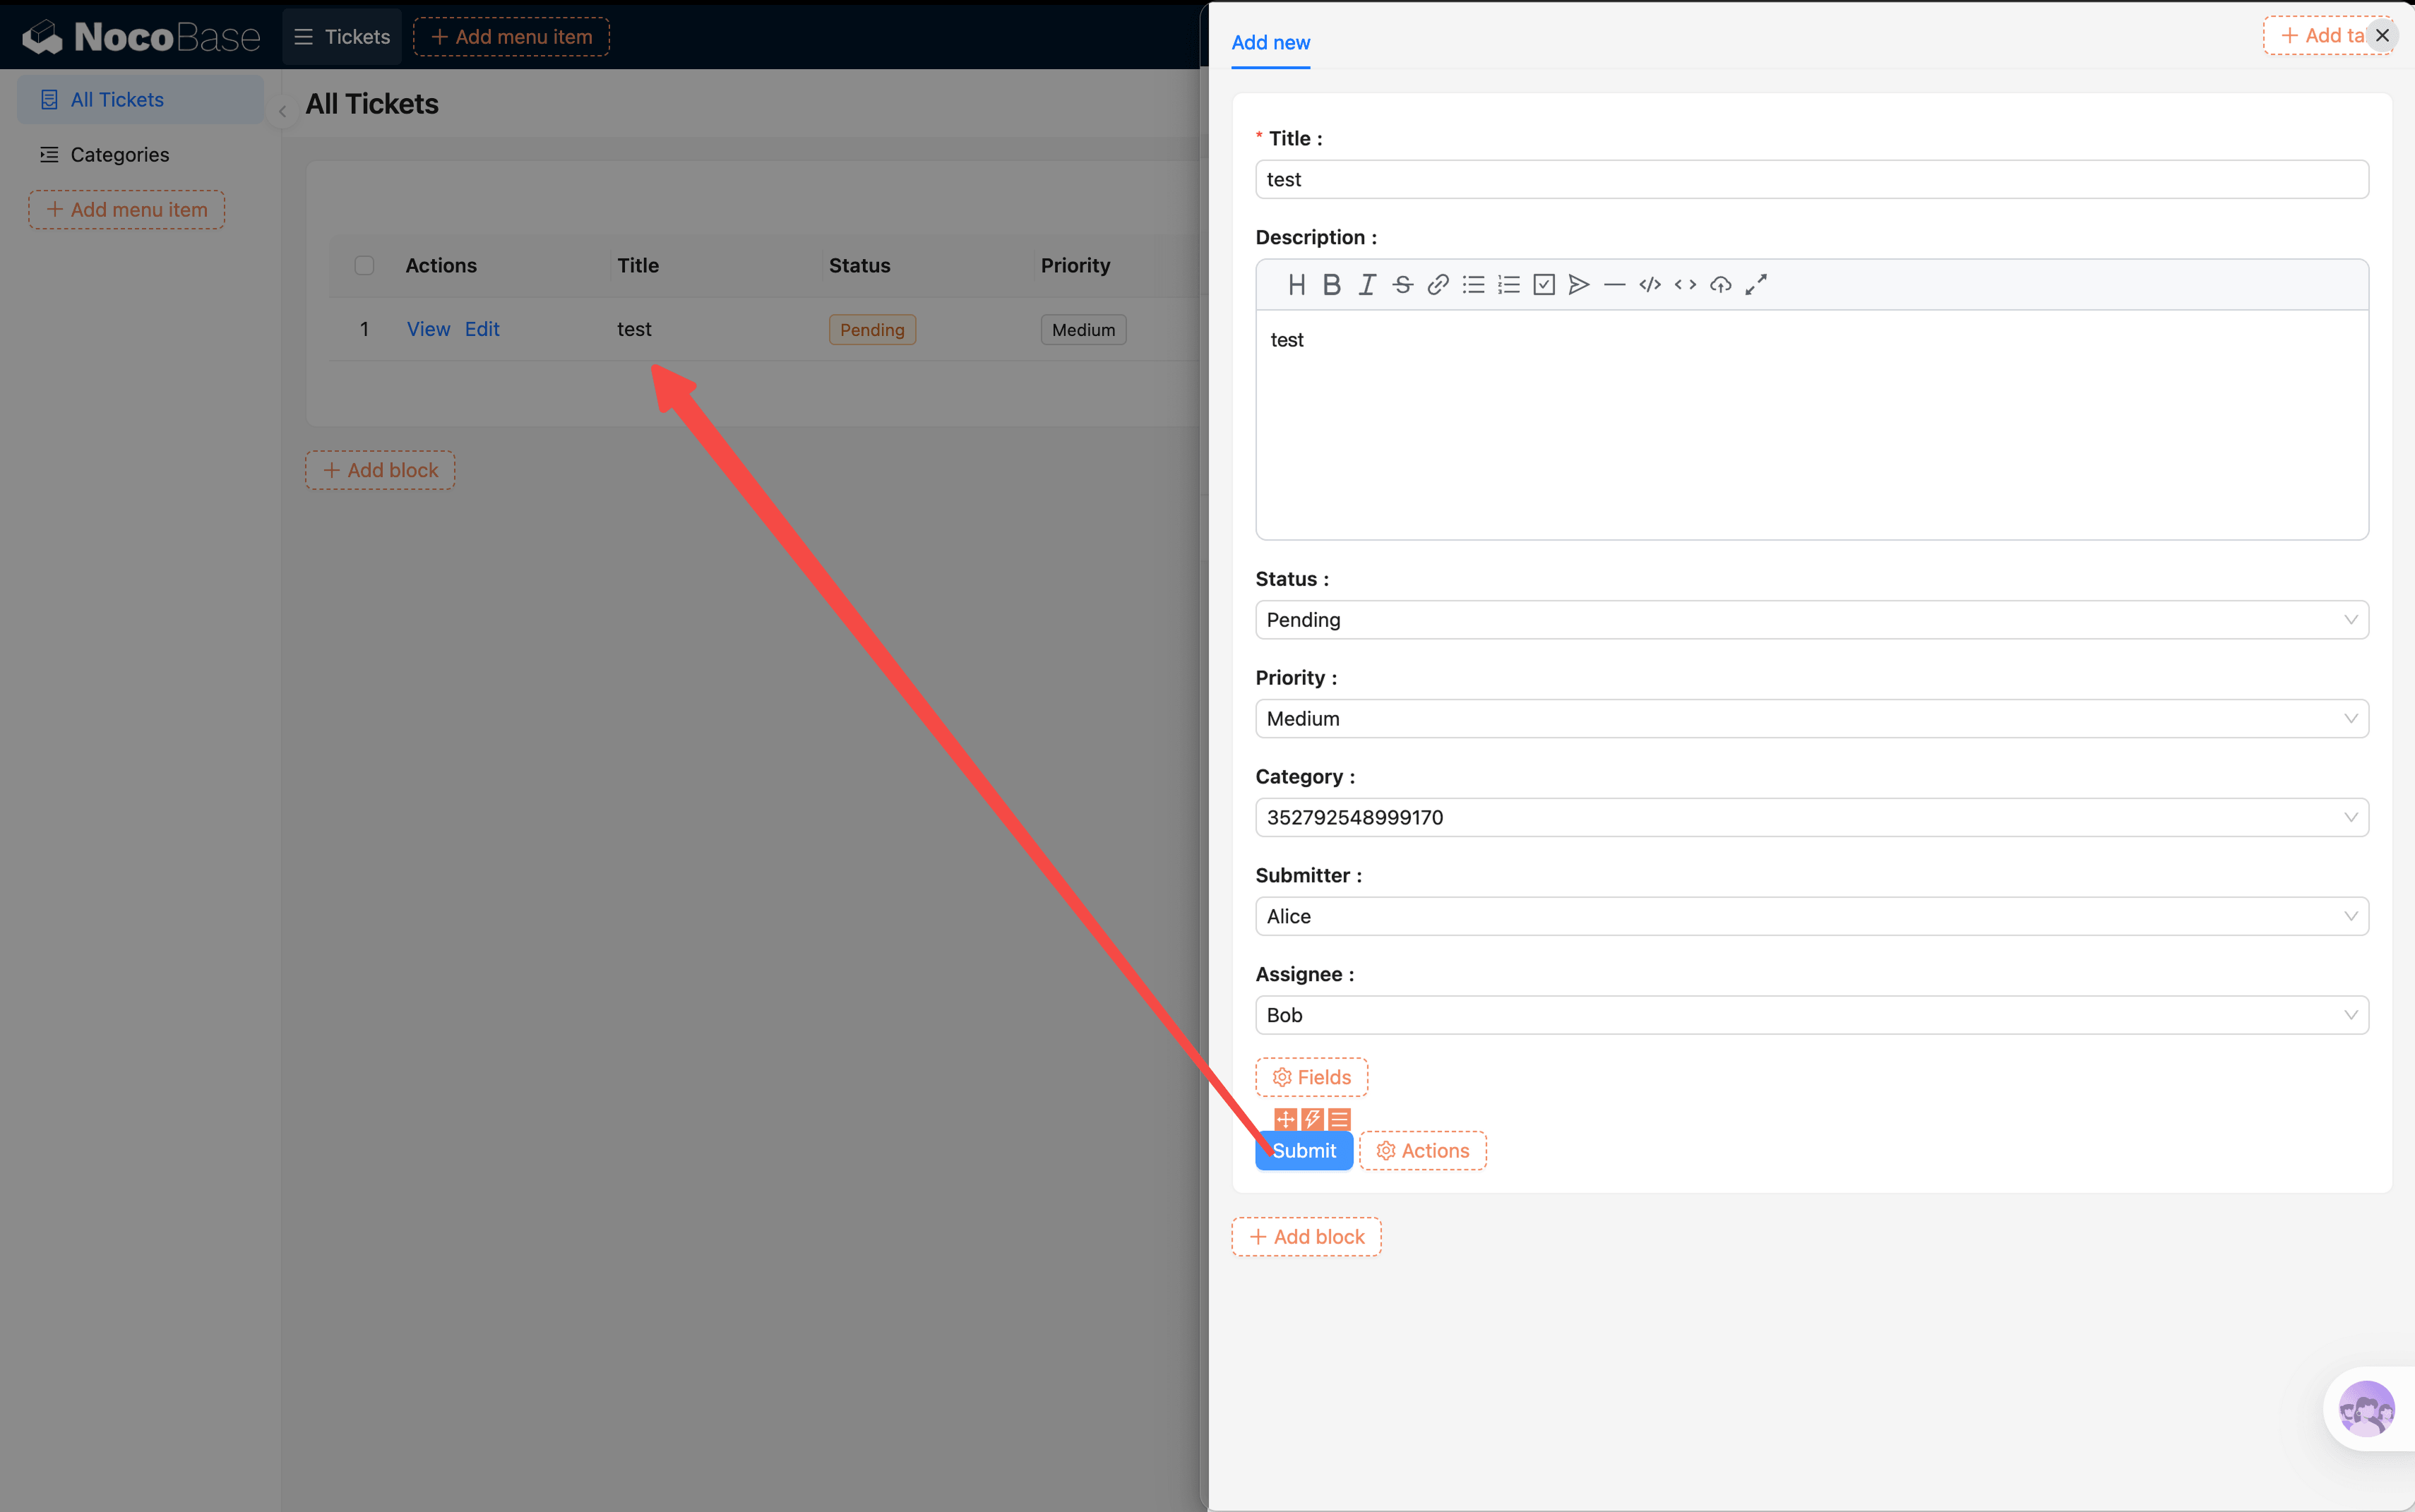Image resolution: width=2415 pixels, height=1512 pixels.
Task: Open Categories in the left sidebar
Action: tap(119, 155)
